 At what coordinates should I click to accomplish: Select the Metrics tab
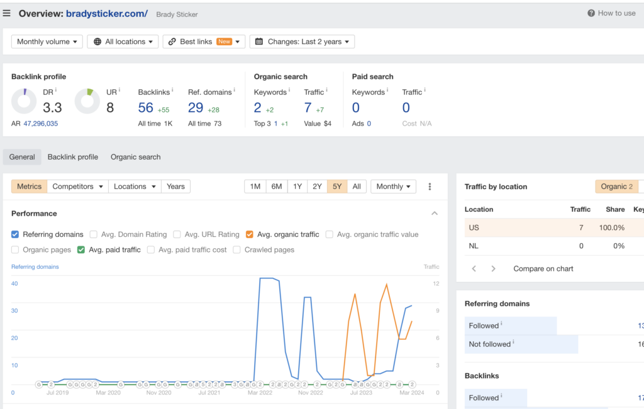click(x=29, y=186)
